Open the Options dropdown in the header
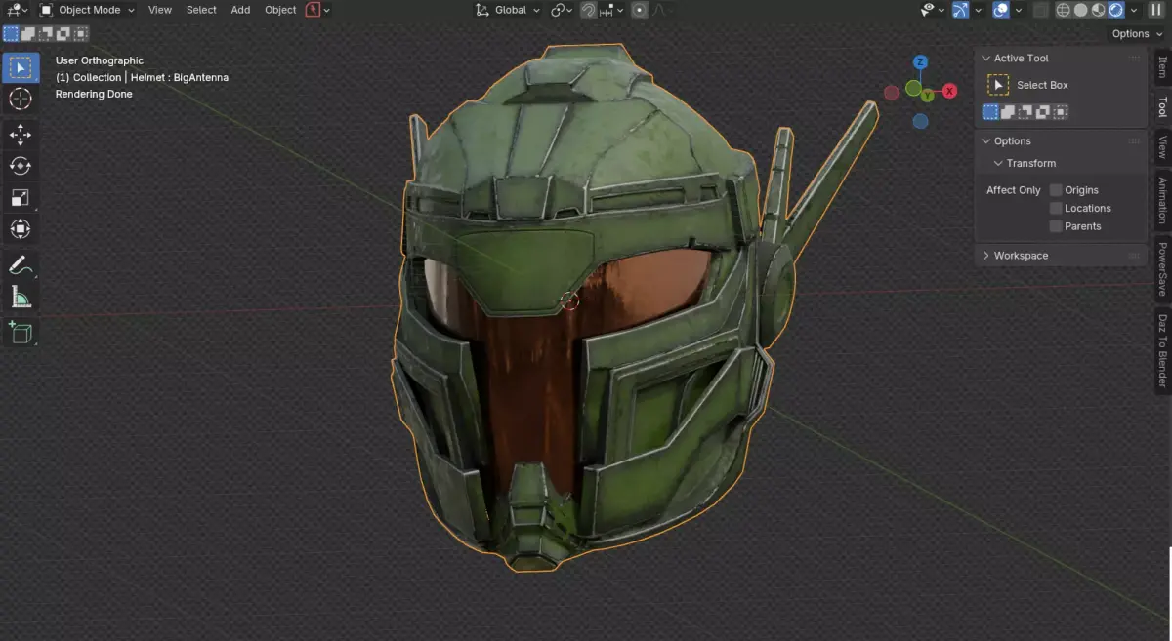This screenshot has width=1172, height=641. click(x=1135, y=33)
